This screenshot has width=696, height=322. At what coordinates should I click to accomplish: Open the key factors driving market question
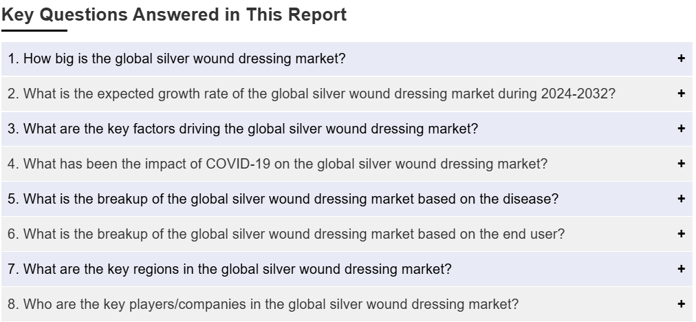243,129
